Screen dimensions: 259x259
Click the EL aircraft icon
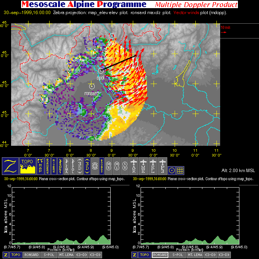[x=153, y=166]
